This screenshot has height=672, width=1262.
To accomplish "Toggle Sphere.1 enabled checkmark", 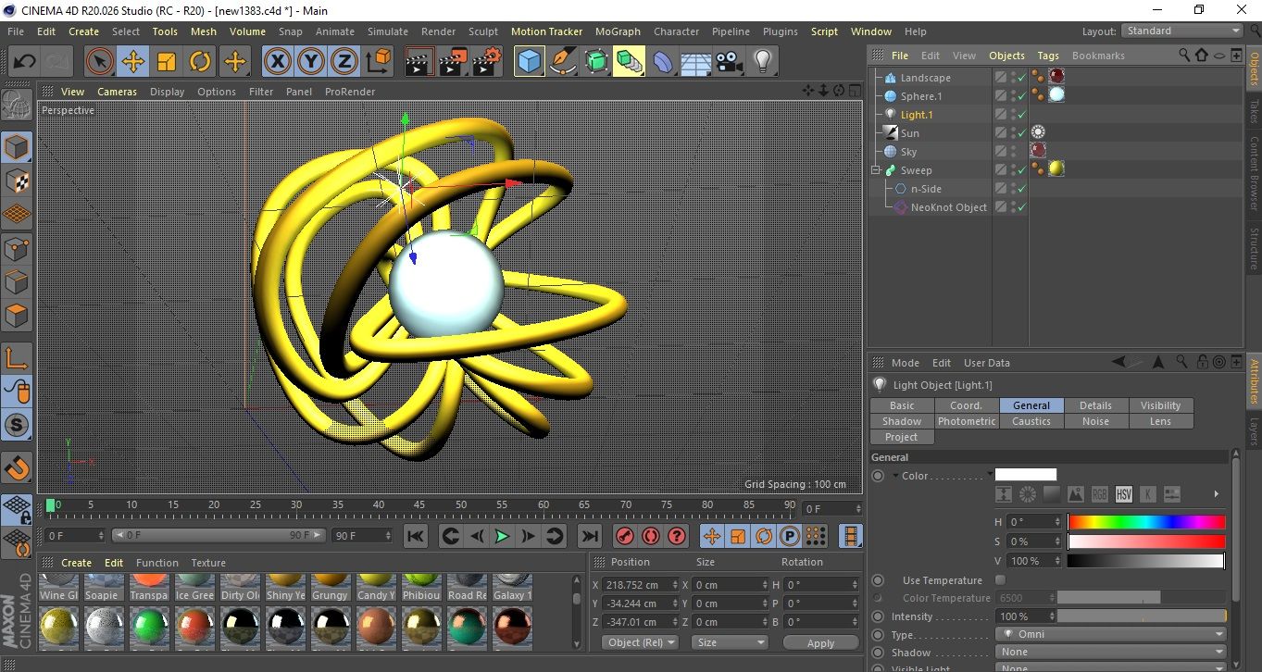I will pos(1021,96).
